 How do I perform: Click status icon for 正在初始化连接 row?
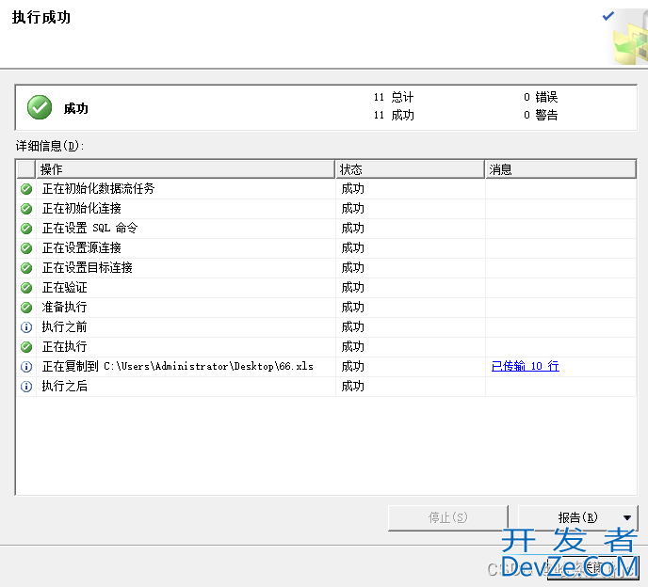(26, 209)
